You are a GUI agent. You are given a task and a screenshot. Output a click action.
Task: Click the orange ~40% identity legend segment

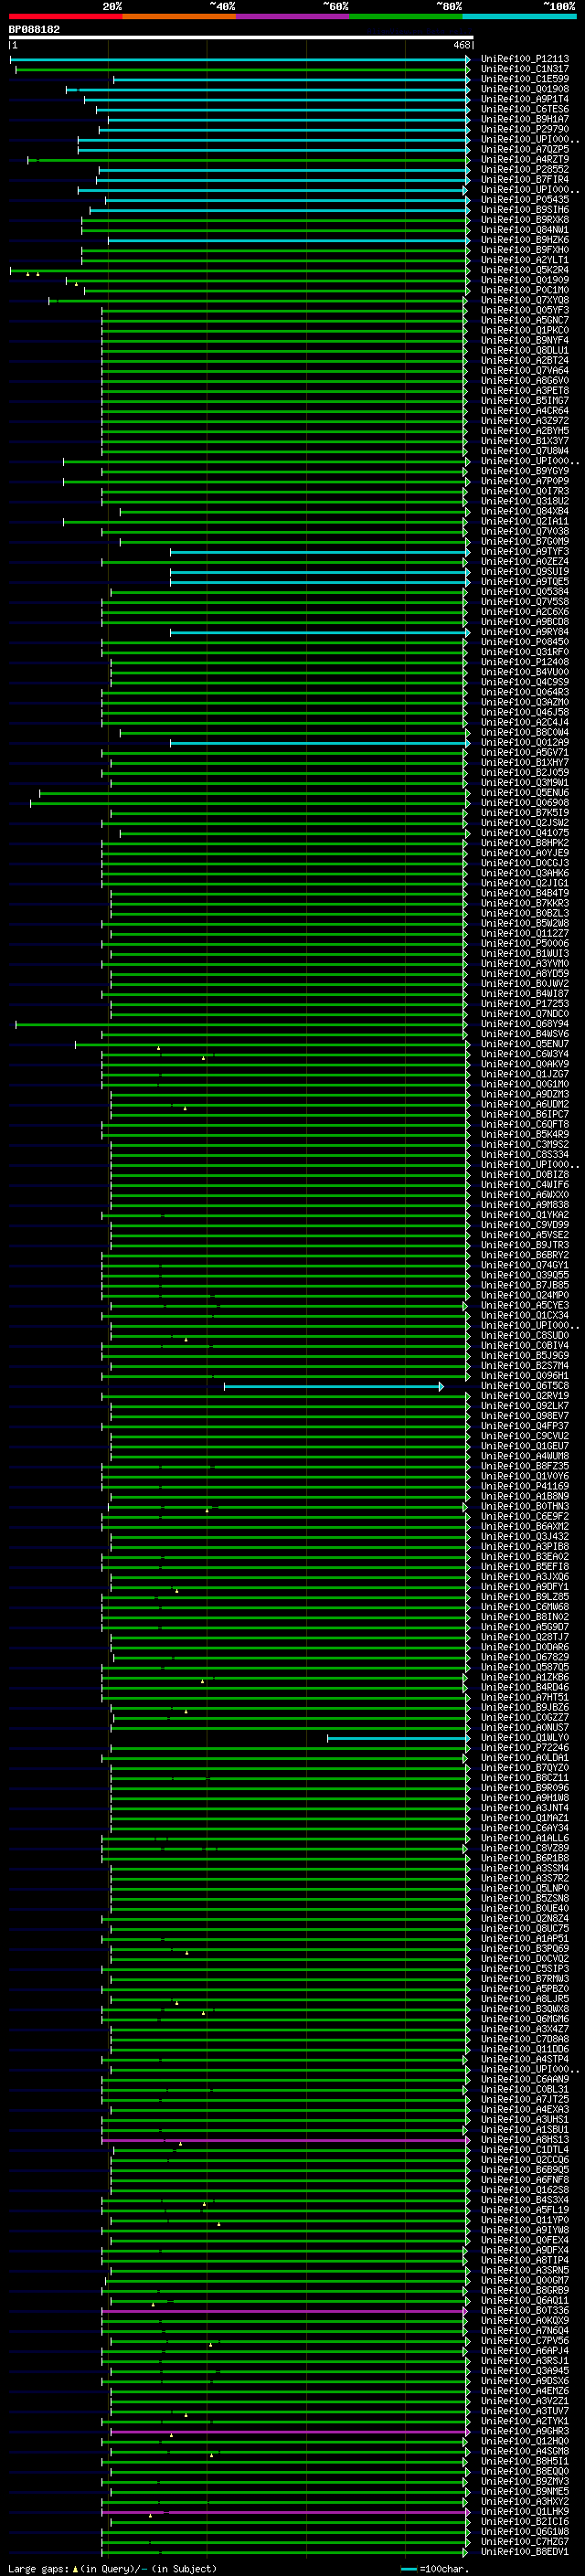pos(179,16)
